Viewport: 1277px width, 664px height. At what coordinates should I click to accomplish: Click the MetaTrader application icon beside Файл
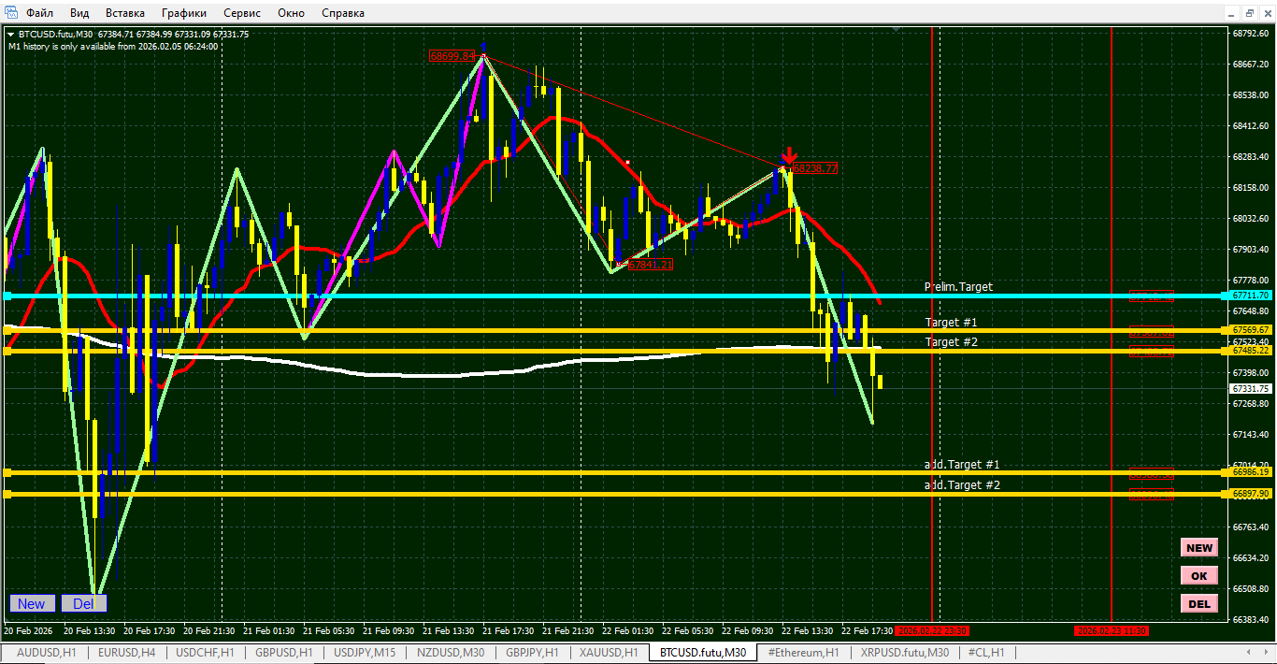click(x=10, y=13)
